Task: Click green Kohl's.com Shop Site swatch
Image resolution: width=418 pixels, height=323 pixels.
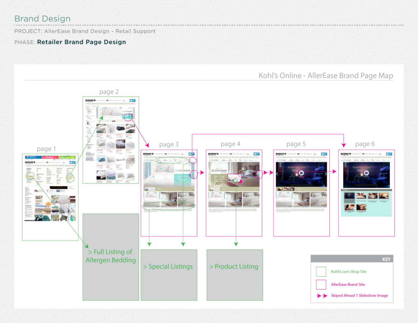Action: click(321, 272)
